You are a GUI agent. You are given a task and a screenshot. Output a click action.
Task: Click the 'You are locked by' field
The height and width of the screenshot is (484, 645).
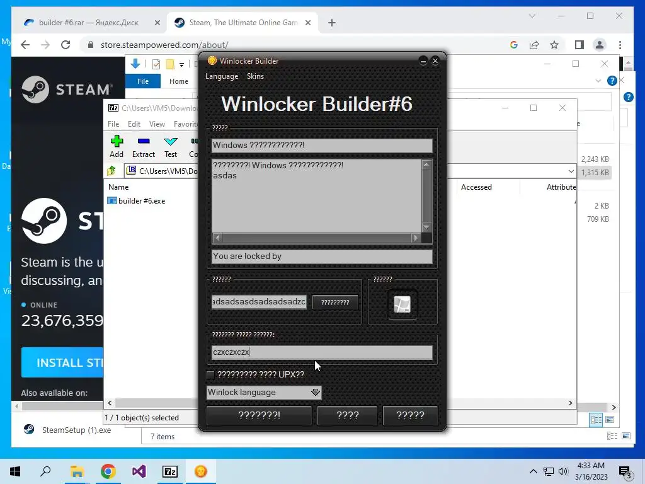tap(322, 256)
